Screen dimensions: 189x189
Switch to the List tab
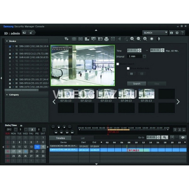tap(83, 138)
